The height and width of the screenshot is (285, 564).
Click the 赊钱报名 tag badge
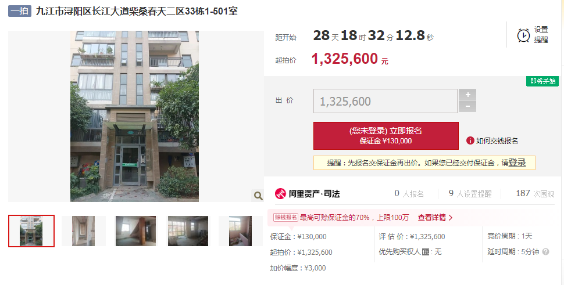coord(285,217)
